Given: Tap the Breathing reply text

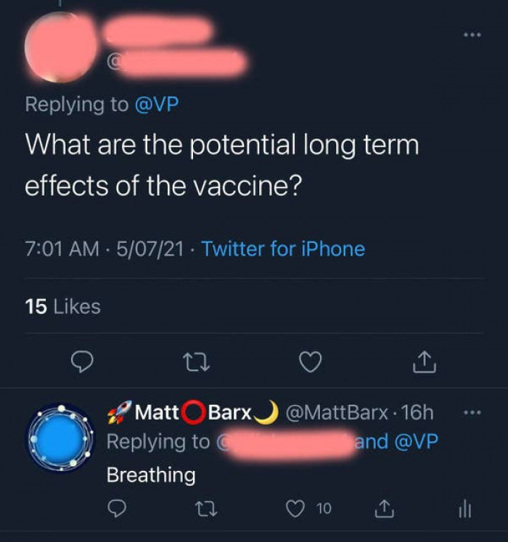Looking at the screenshot, I should (x=151, y=475).
